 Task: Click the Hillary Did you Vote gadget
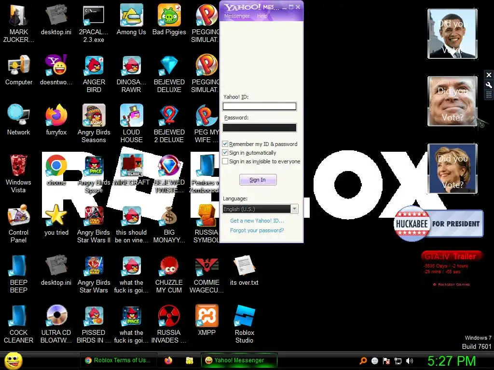pos(453,168)
